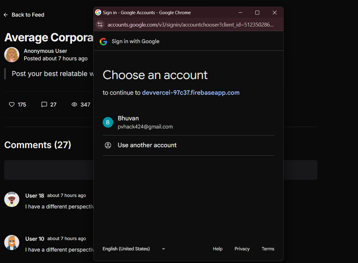Select Use another account

coord(188,145)
